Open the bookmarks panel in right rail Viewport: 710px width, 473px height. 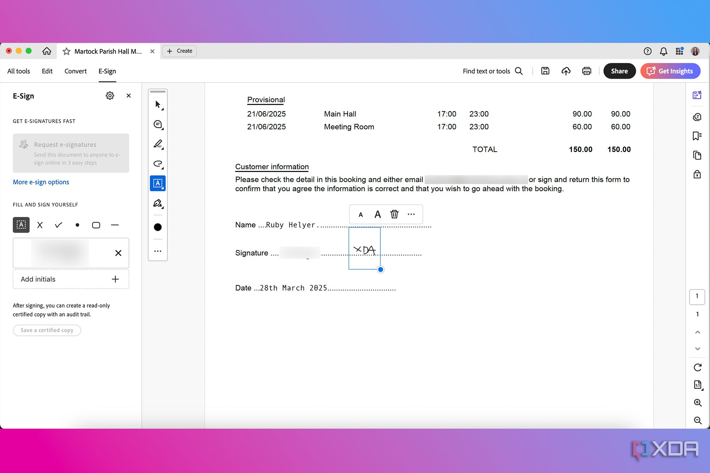click(x=697, y=136)
